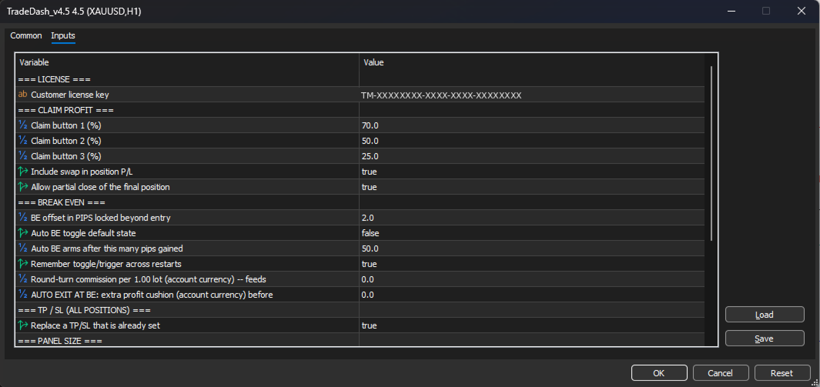
Task: Toggle the true value for Allow partial close
Action: (532, 187)
